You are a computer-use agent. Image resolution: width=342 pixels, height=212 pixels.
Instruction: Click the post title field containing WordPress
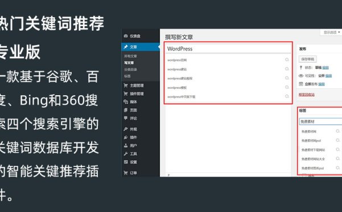tap(228, 48)
